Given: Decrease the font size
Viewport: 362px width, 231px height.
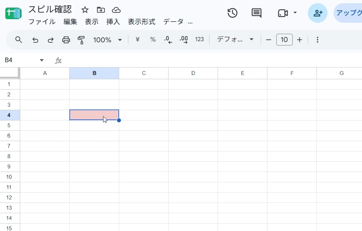Looking at the screenshot, I should click(x=268, y=40).
